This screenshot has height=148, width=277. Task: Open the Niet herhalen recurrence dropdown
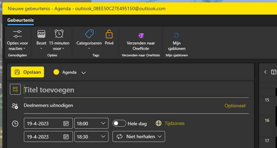(139, 136)
